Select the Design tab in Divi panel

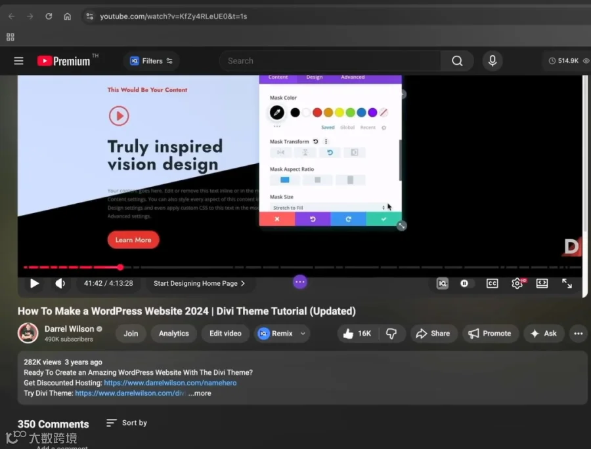(315, 77)
